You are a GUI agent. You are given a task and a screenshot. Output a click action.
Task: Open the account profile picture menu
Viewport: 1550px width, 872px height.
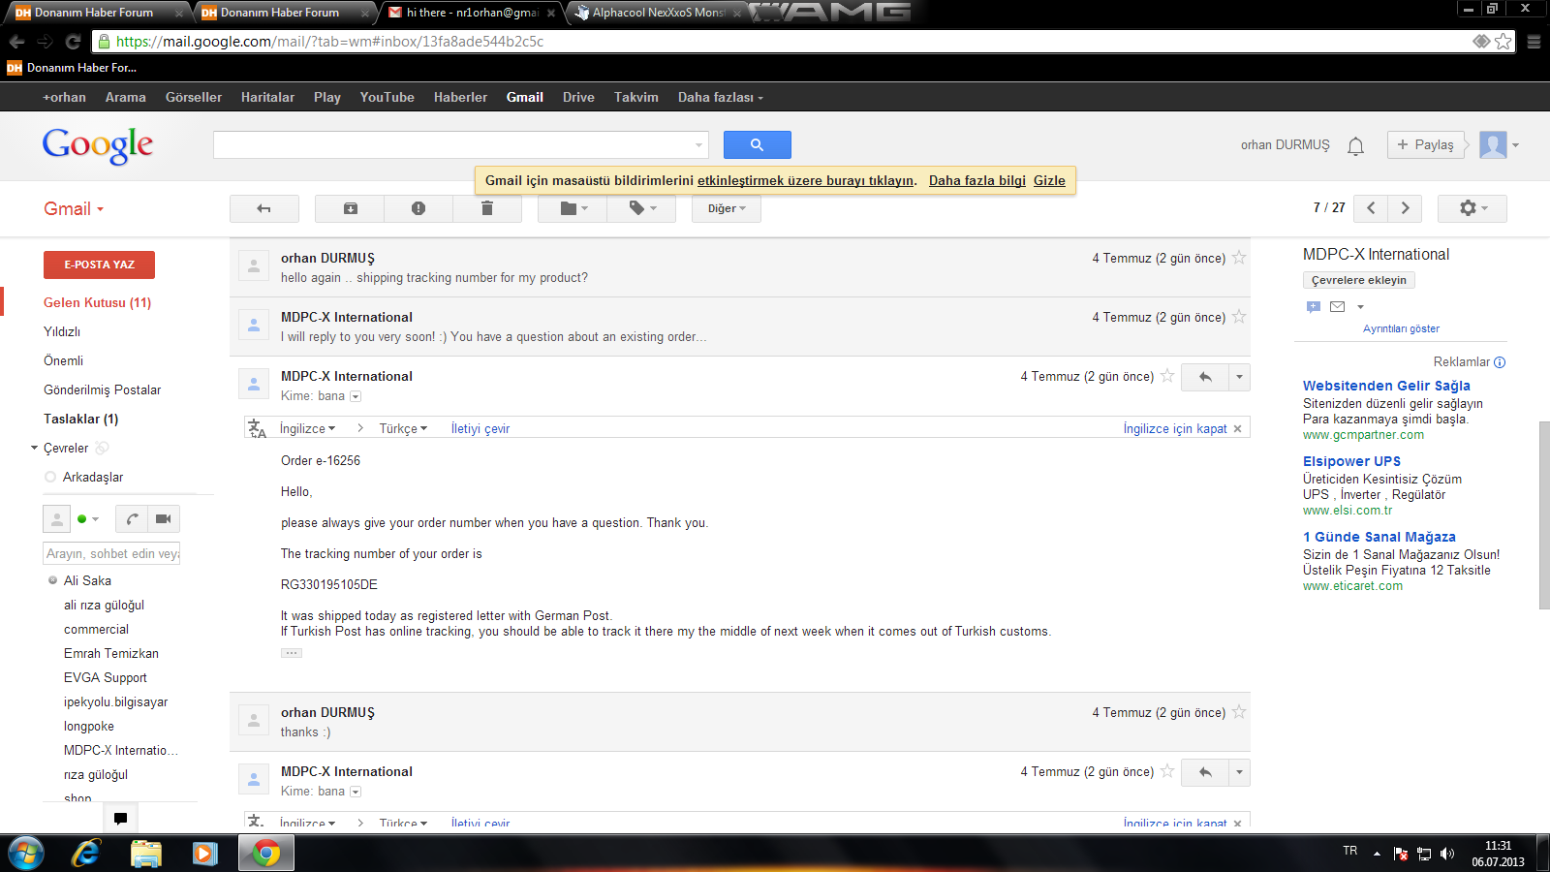pos(1500,144)
